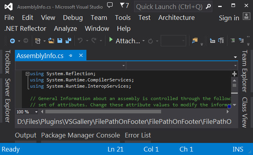Click the New Project icon
The height and width of the screenshot is (155, 253).
pyautogui.click(x=38, y=41)
